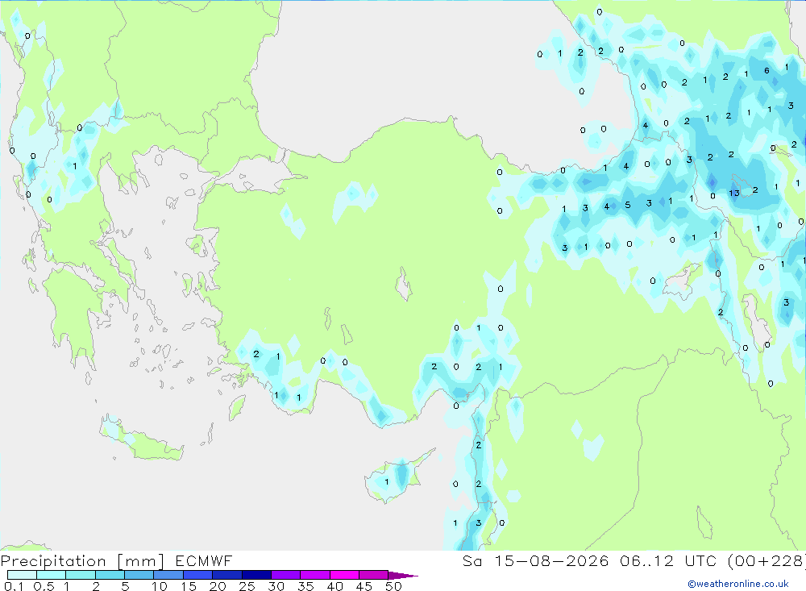Click the '6' precipitation value on the map
The height and width of the screenshot is (591, 806).
(x=767, y=71)
